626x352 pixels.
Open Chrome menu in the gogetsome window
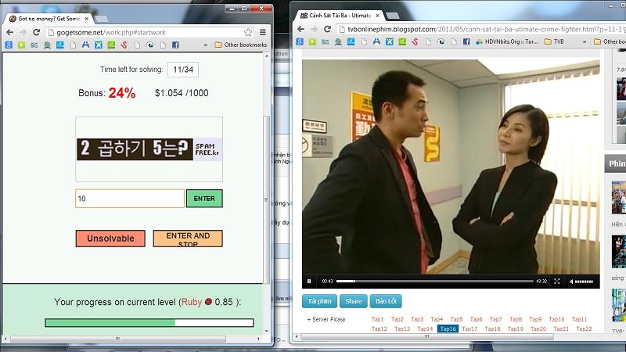[263, 32]
